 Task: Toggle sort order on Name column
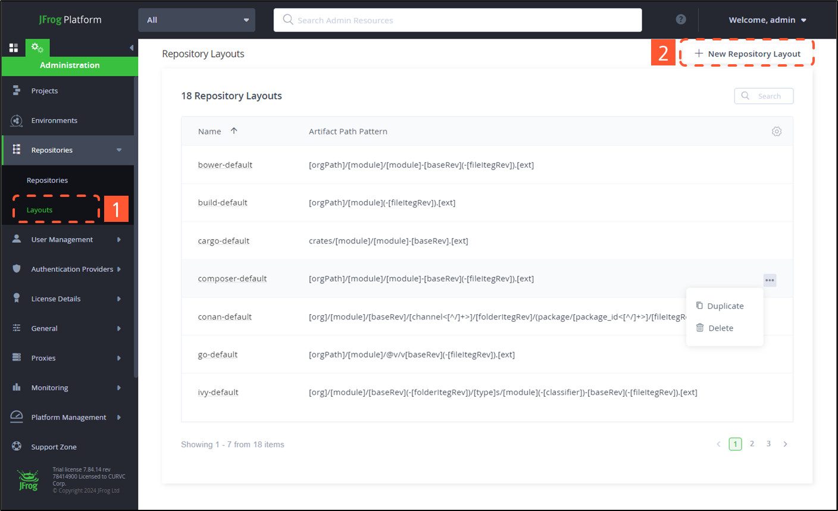coord(233,131)
